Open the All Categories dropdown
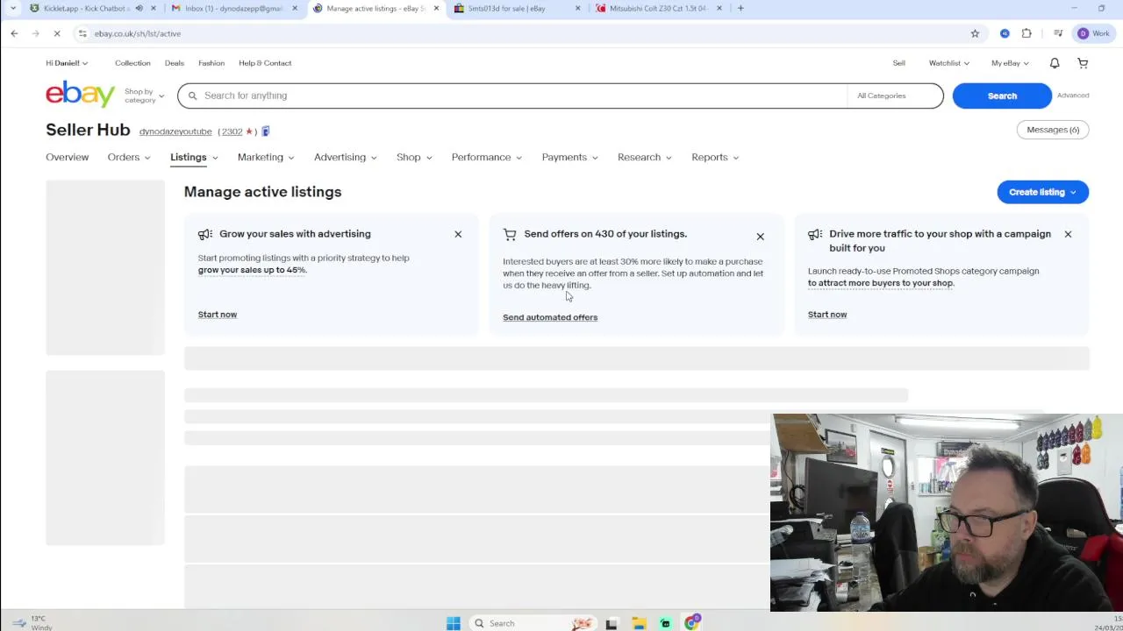Image resolution: width=1123 pixels, height=631 pixels. 895,96
